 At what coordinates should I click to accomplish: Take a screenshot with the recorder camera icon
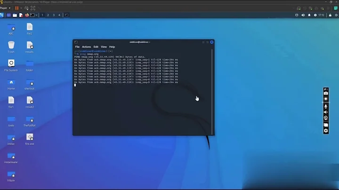[x=326, y=93]
